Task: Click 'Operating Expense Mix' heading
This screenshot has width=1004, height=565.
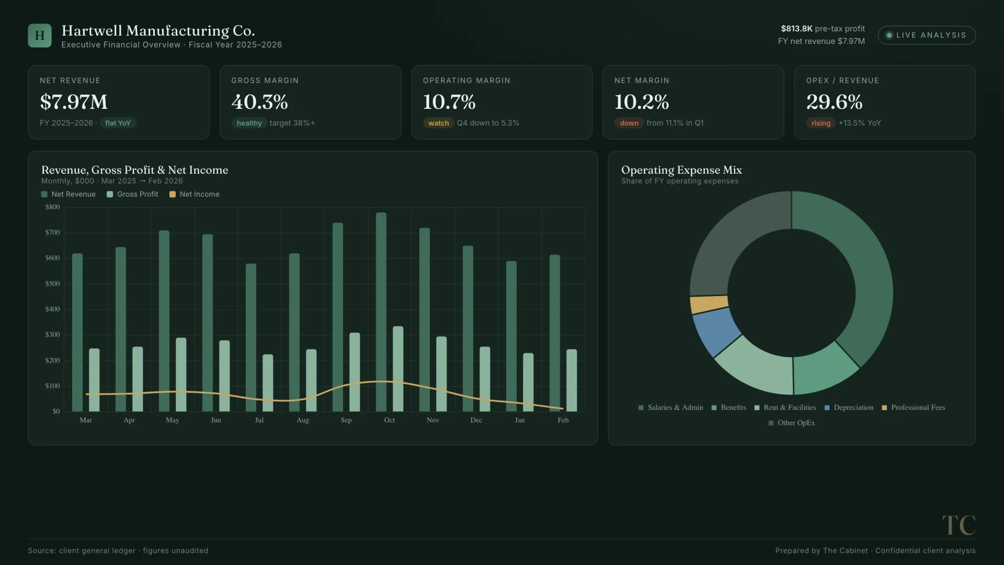Action: [681, 170]
